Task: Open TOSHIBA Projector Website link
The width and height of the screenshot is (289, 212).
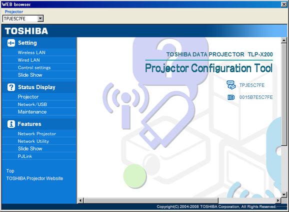Action: pyautogui.click(x=34, y=178)
